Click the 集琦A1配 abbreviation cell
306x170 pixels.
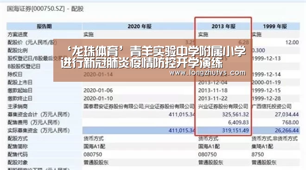coord(262,146)
